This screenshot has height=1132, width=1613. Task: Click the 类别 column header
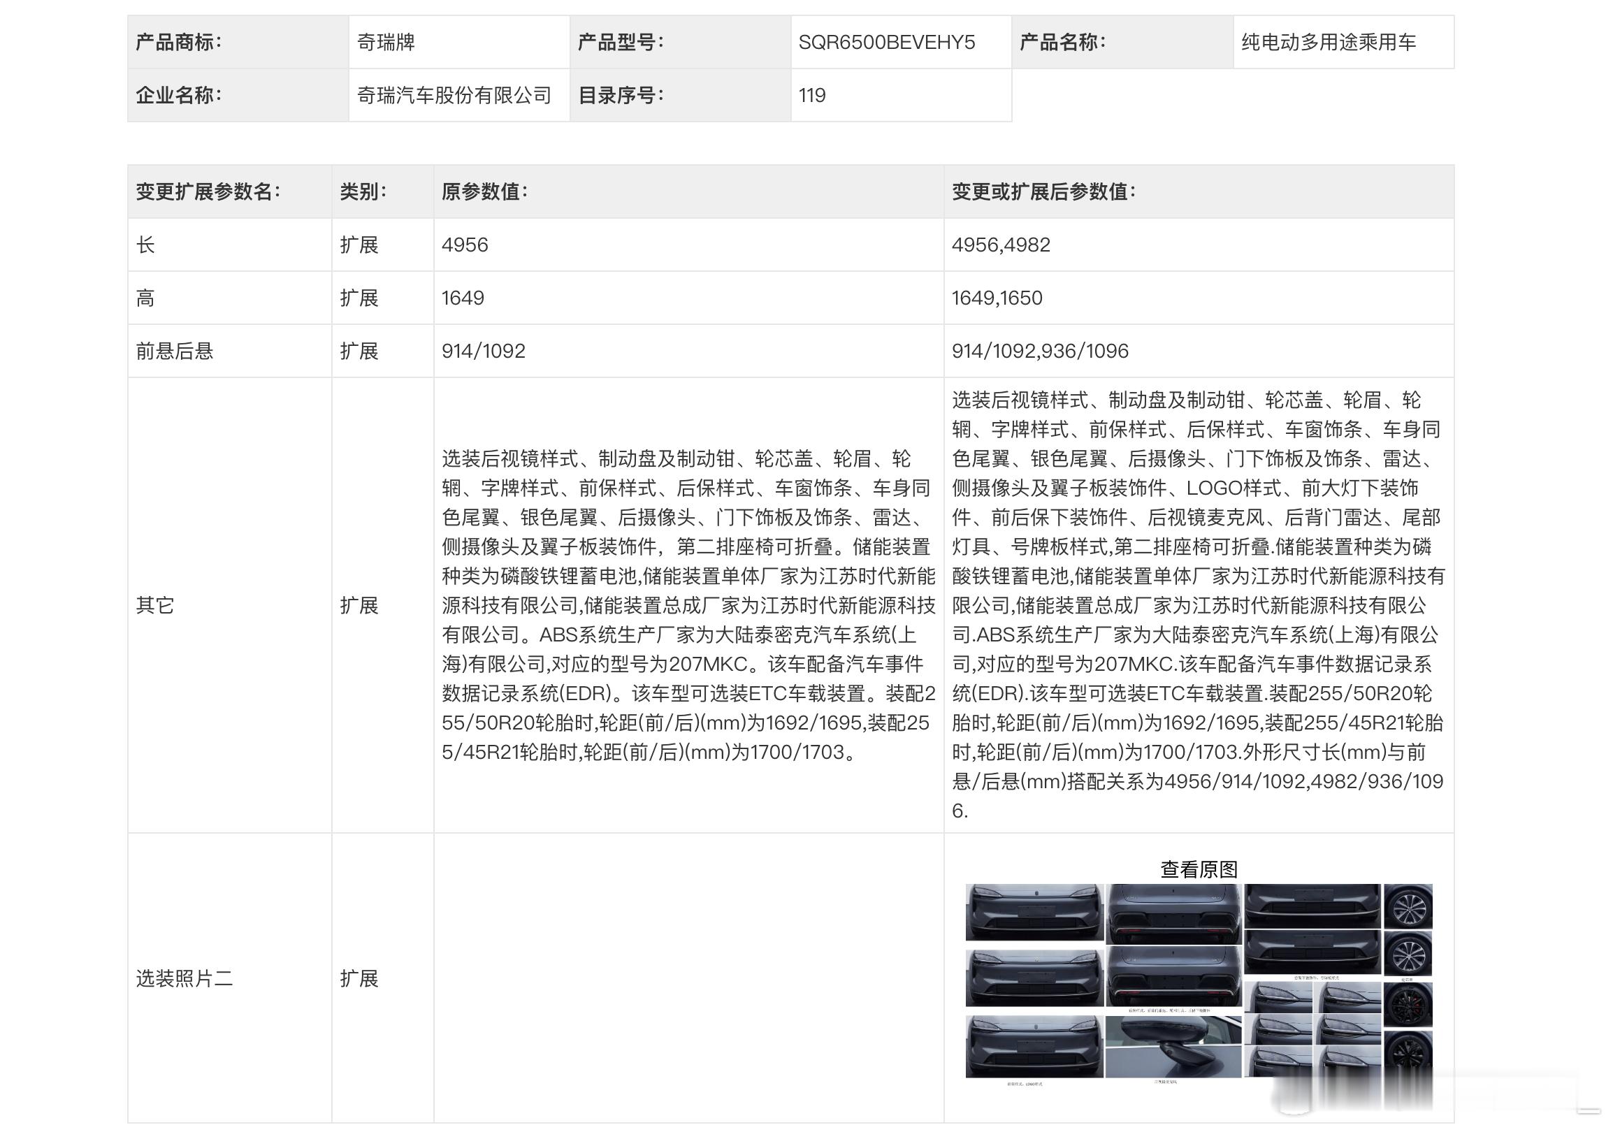click(383, 191)
